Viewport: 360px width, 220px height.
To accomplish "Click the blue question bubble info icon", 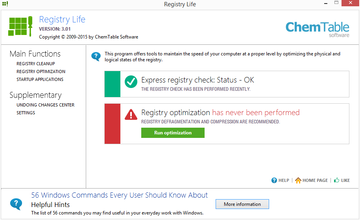I will tap(96, 57).
